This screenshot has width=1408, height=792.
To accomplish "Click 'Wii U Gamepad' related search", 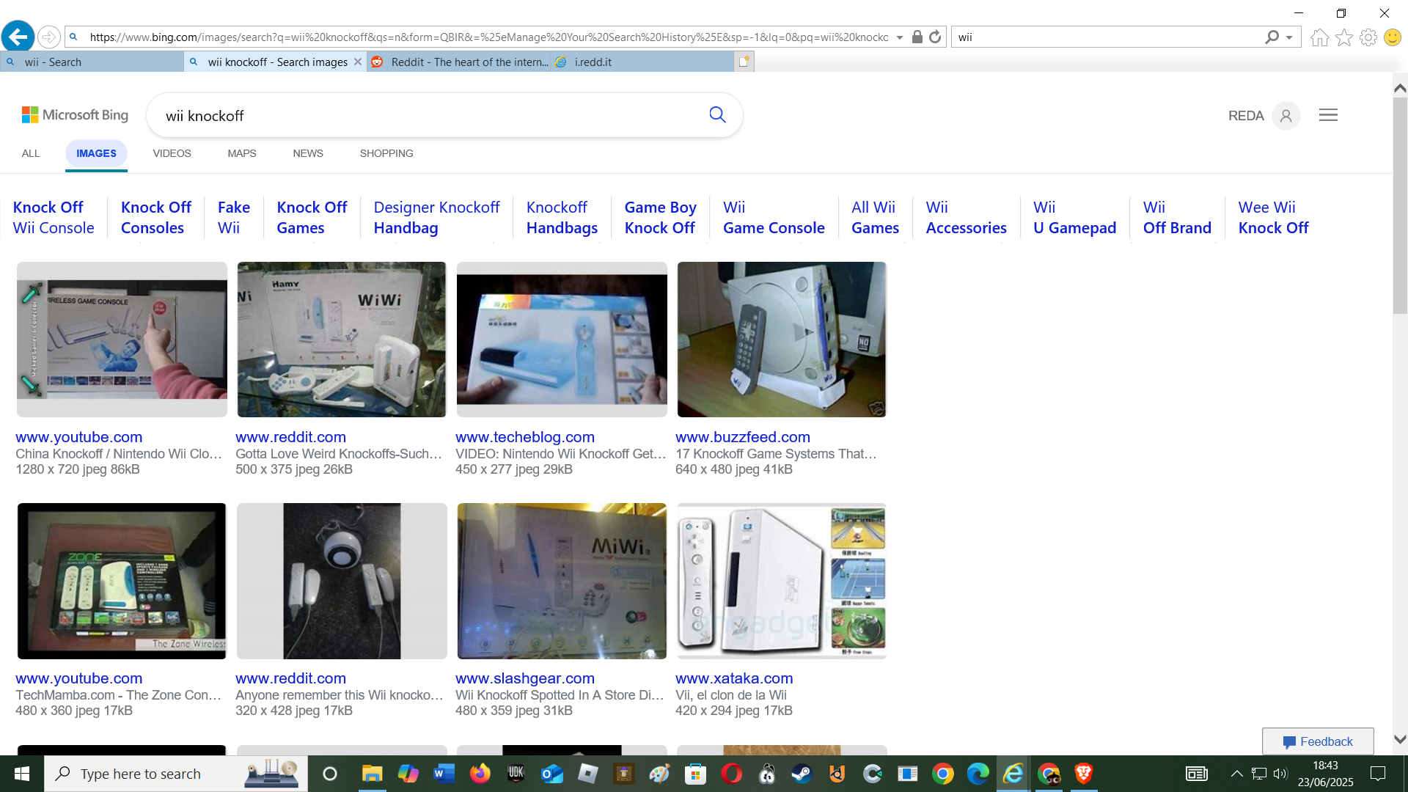I will pos(1074,217).
